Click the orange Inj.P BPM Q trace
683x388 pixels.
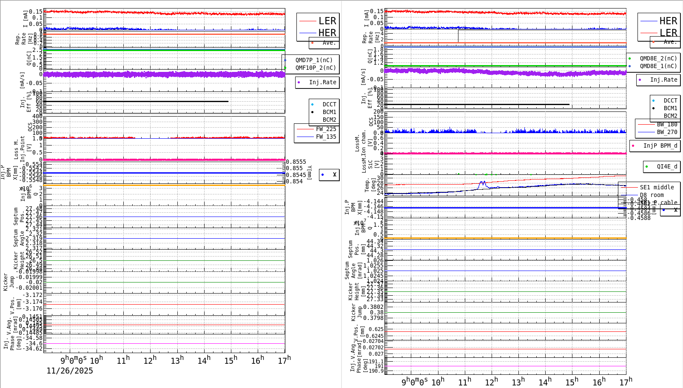pyautogui.click(x=170, y=185)
